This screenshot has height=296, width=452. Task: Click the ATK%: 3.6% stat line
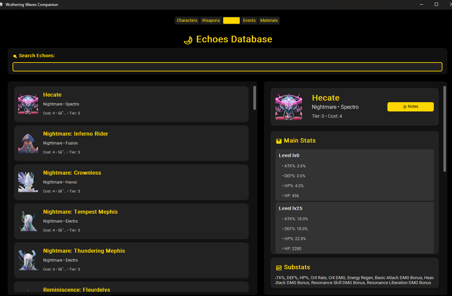294,166
